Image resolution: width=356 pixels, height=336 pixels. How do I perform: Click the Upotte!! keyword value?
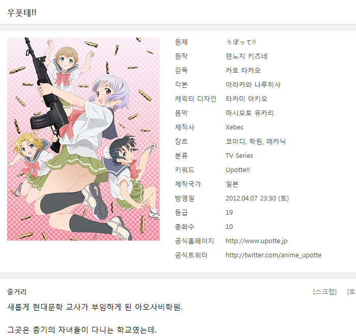[x=238, y=170]
